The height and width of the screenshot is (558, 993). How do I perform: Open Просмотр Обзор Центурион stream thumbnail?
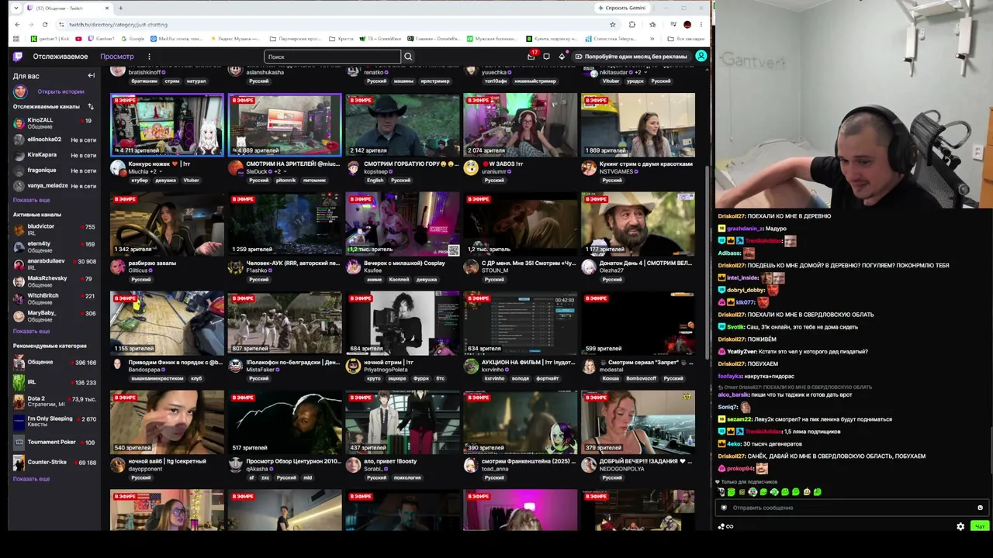coord(285,422)
